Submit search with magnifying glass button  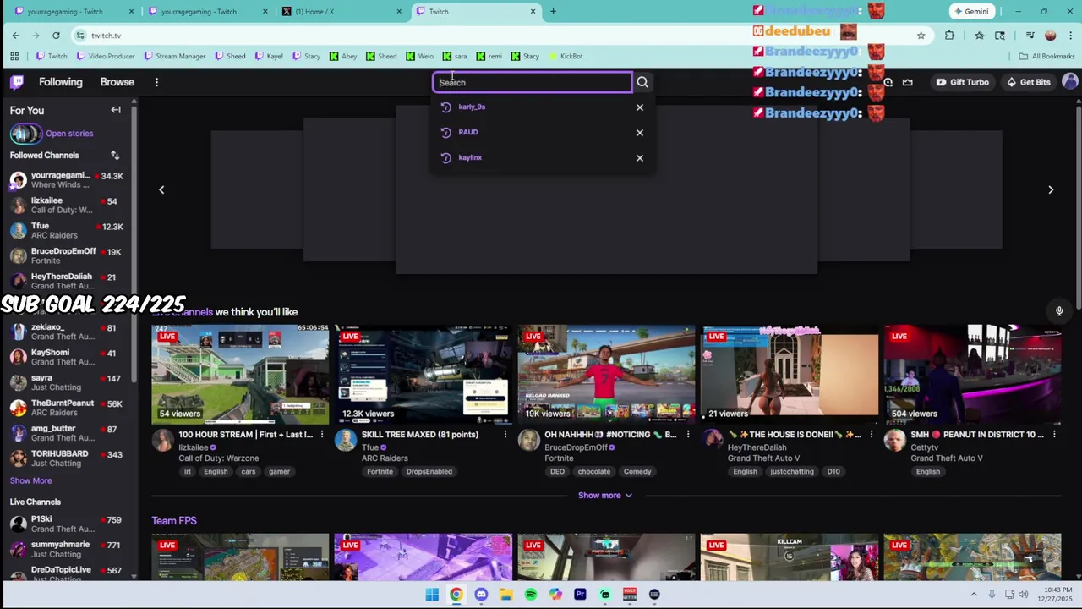[x=642, y=82]
